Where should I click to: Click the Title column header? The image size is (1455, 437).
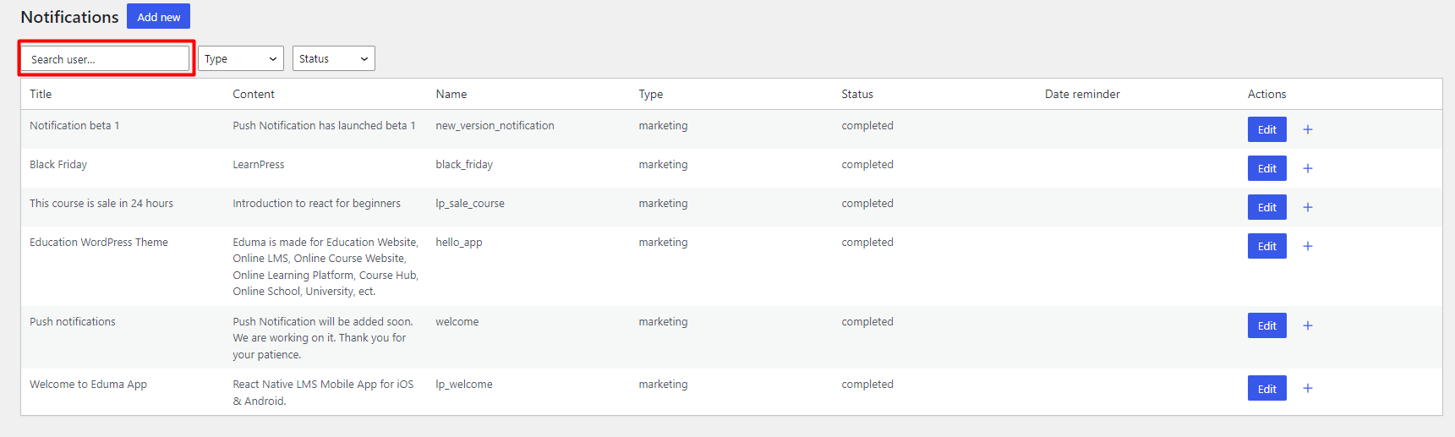[41, 94]
